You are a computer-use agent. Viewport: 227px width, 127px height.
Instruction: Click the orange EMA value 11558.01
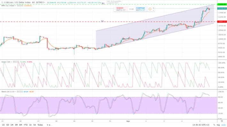[27, 6]
